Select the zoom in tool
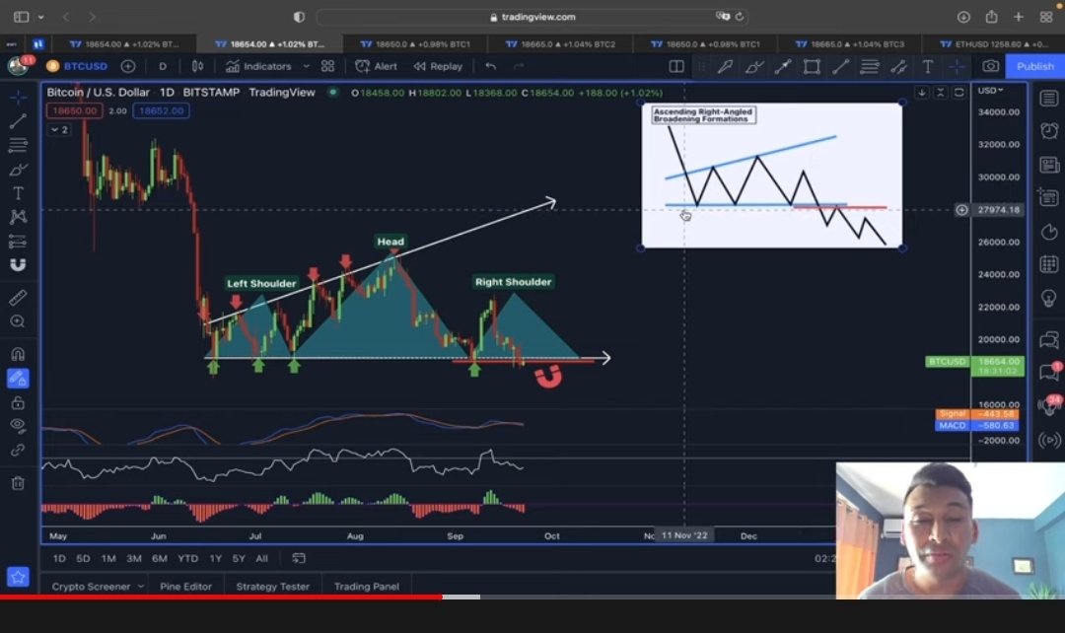Viewport: 1065px width, 633px height. pos(18,321)
